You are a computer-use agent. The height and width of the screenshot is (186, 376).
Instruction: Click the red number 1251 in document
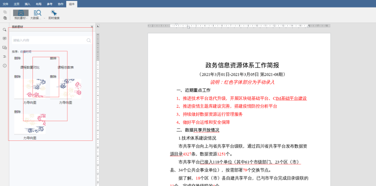coord(221,154)
